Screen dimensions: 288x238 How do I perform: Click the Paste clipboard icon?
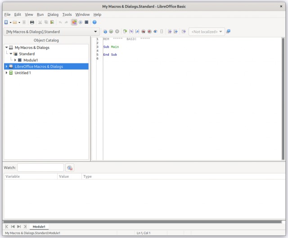pos(52,22)
